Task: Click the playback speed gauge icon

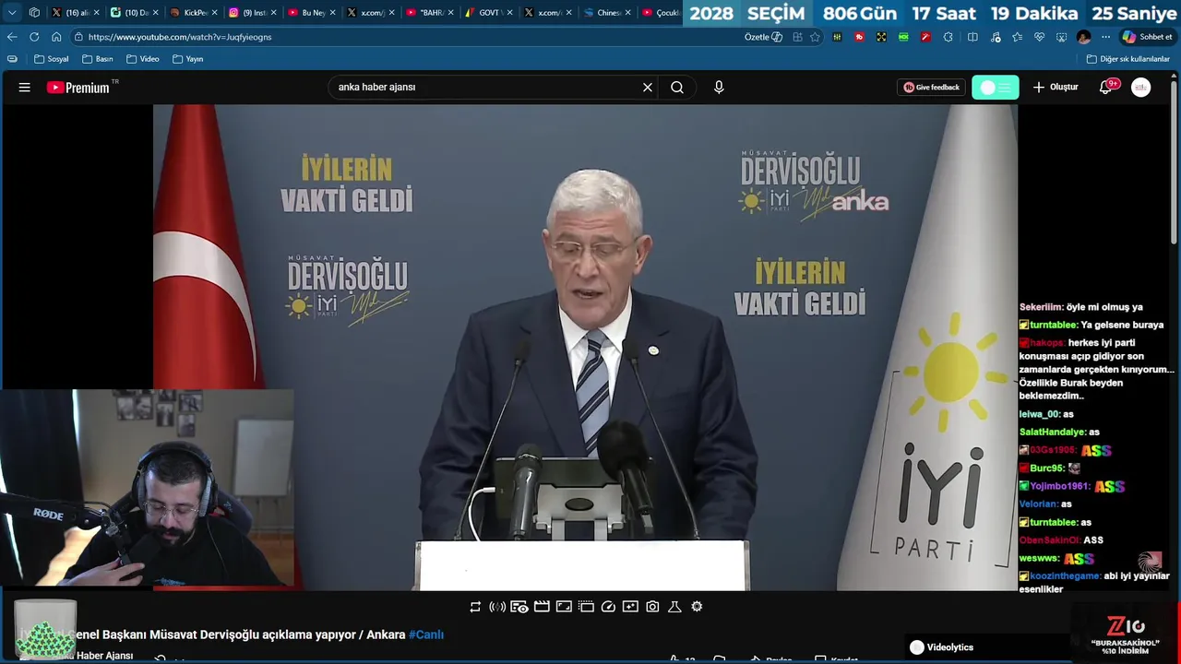Action: pos(608,607)
